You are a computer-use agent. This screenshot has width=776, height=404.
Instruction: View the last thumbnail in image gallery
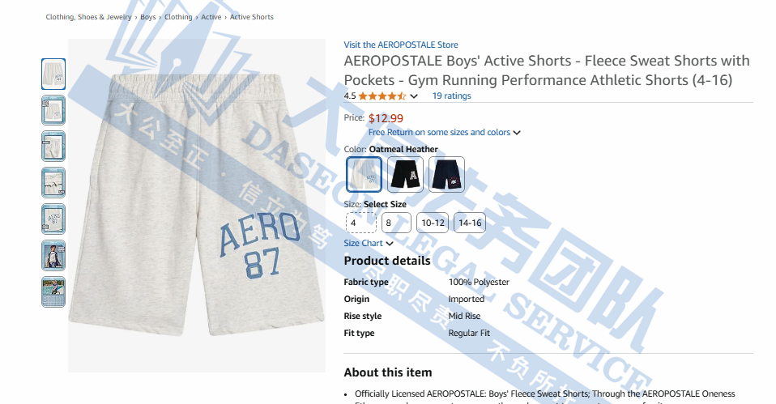tap(53, 291)
